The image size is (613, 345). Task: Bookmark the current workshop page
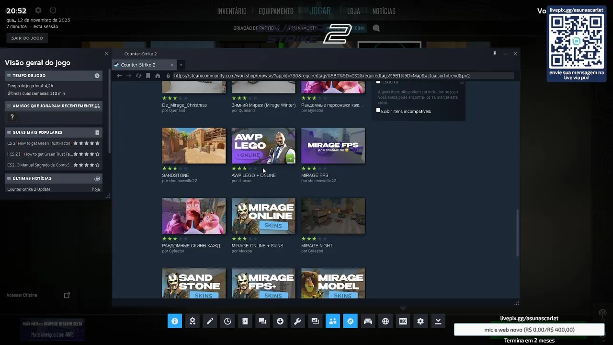(x=148, y=76)
